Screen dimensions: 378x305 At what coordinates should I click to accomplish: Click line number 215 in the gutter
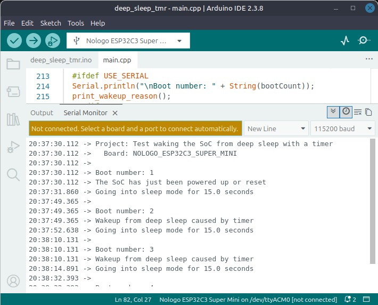[43, 97]
